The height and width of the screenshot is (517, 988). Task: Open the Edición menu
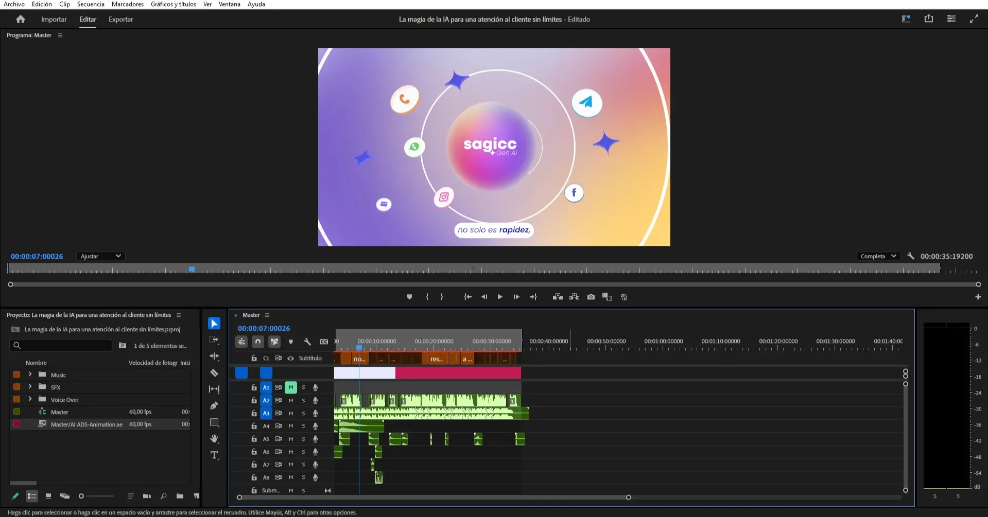42,4
